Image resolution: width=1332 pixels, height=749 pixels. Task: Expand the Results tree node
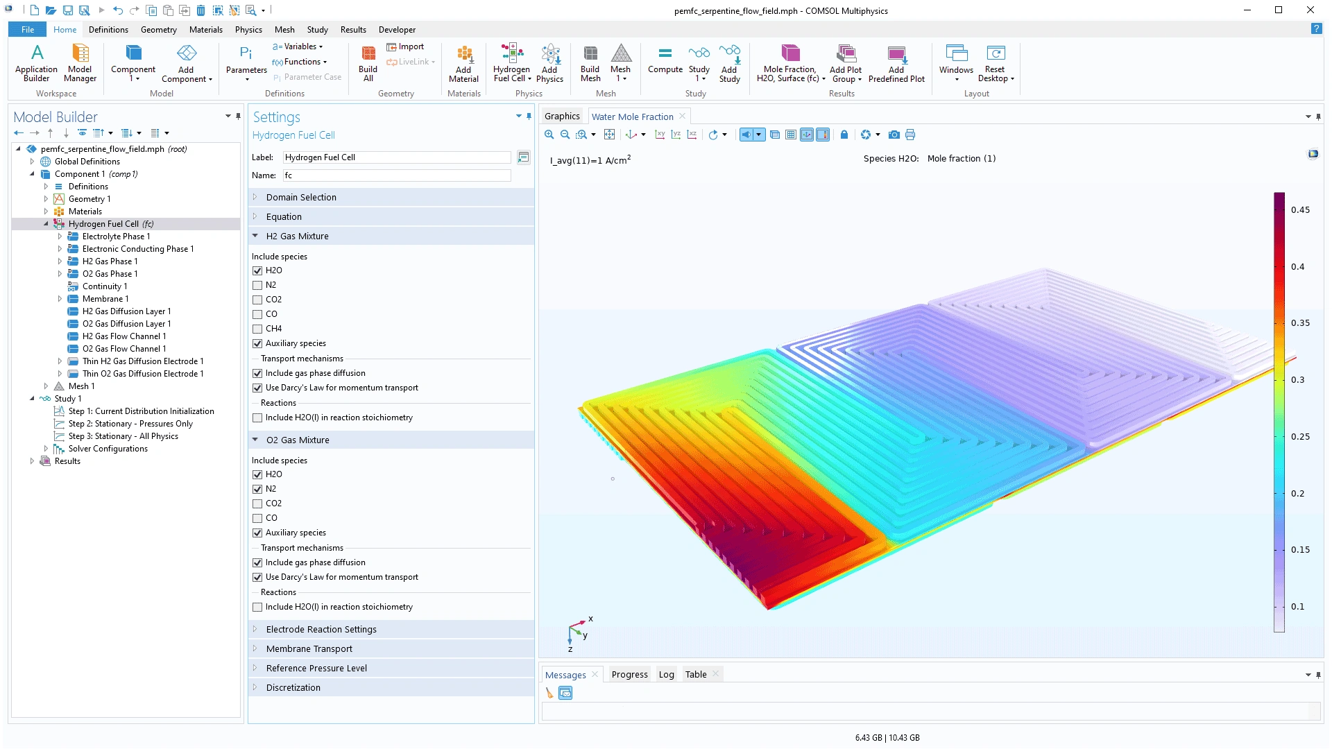tap(32, 461)
